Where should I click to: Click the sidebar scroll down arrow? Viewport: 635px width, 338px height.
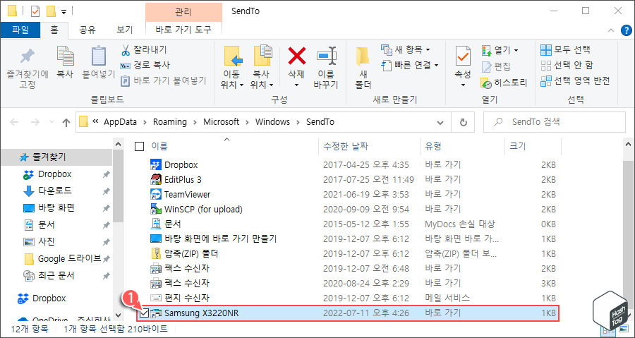[x=118, y=315]
